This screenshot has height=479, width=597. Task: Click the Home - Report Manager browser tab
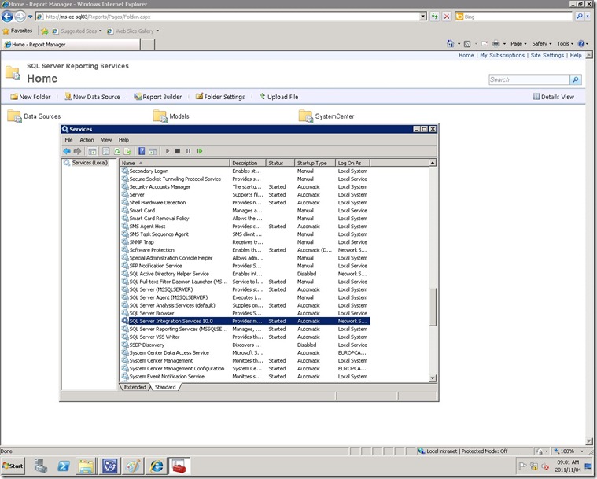click(72, 45)
